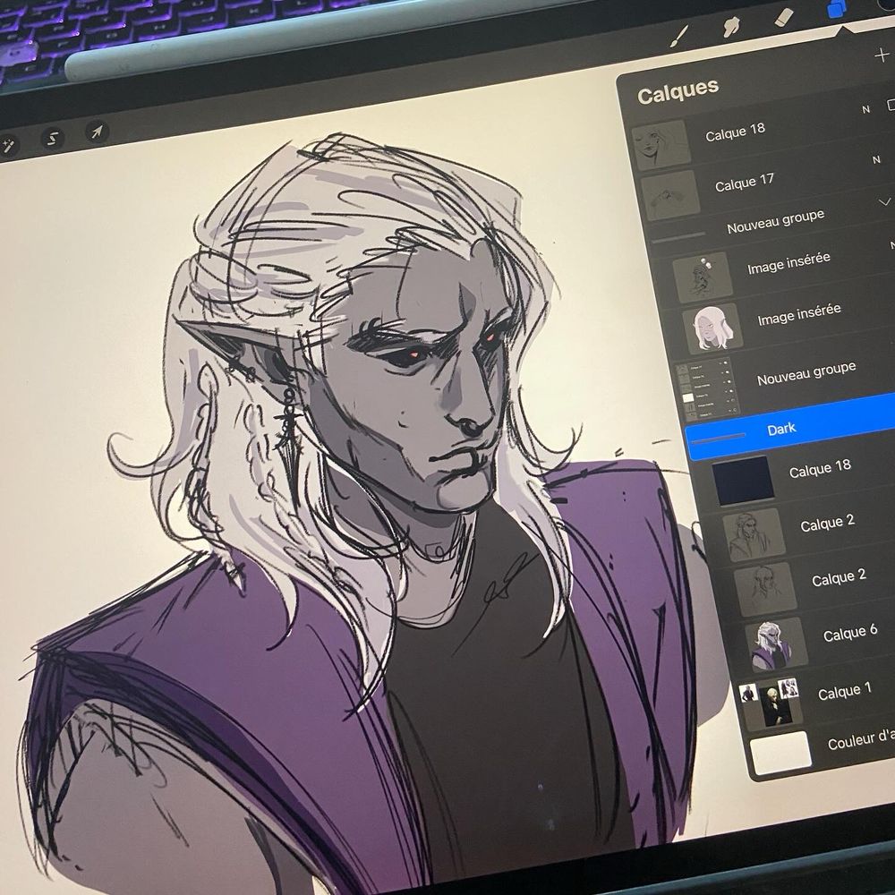Toggle visibility checkbox of the face-sketch Calque 18

coord(891,105)
